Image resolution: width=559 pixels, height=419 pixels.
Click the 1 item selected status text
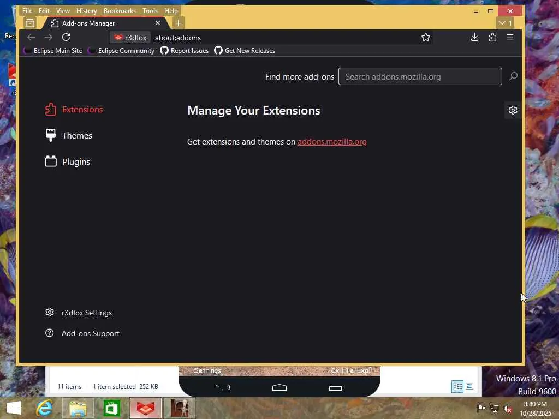tap(114, 387)
